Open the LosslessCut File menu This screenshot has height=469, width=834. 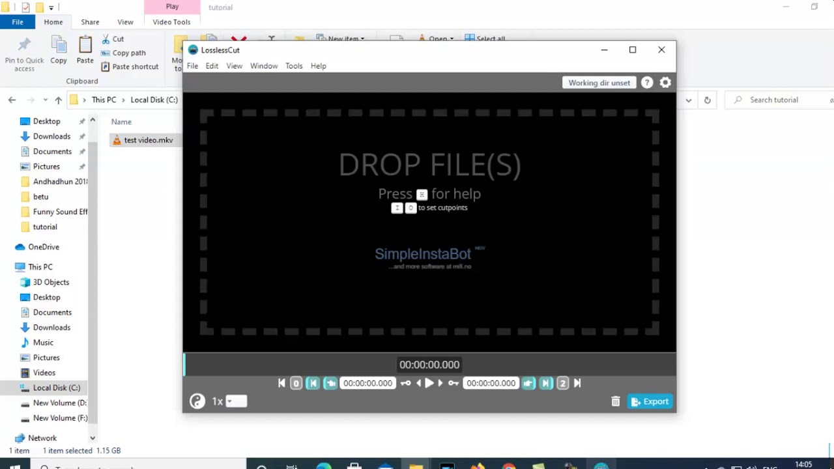pos(192,66)
